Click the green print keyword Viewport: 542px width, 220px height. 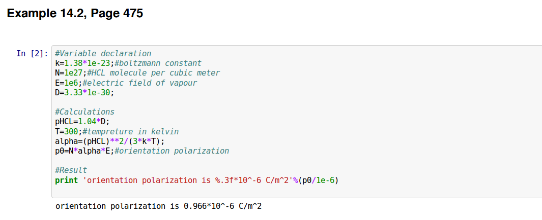(x=67, y=180)
